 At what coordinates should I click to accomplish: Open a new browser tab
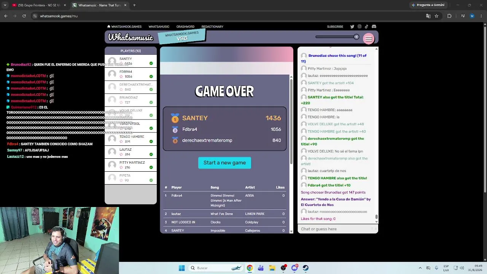[134, 5]
